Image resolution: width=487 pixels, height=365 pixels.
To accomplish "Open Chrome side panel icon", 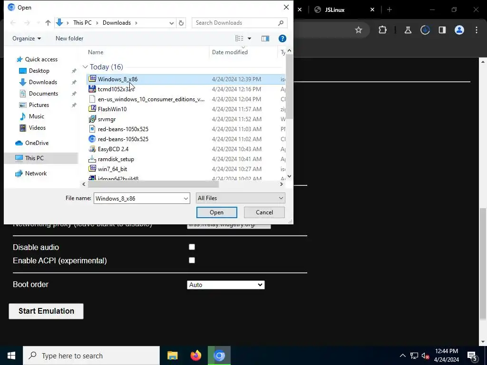I will [442, 30].
